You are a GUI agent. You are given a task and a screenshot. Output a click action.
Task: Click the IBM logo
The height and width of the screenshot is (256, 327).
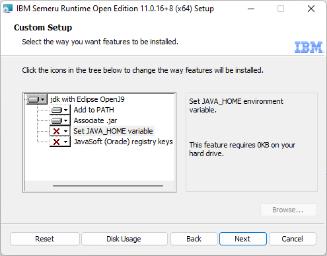coord(309,47)
